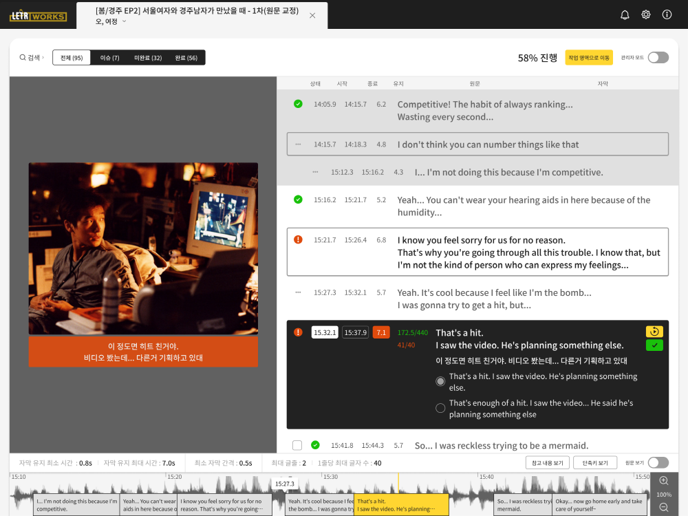Viewport: 688px width, 516px height.
Task: Expand the 오, 여정 dropdown chevron
Action: pos(124,21)
